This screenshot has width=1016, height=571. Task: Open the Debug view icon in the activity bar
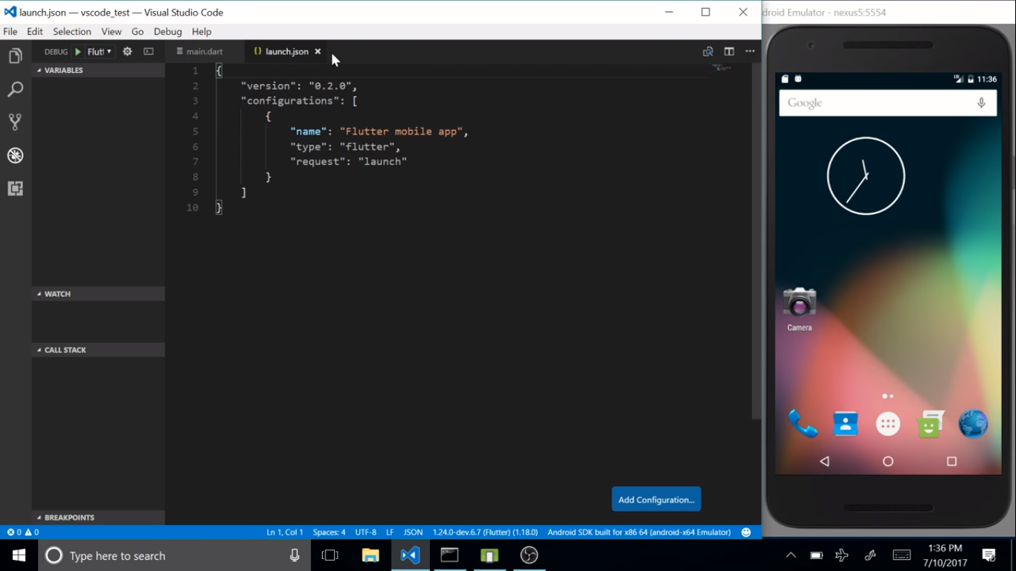[x=15, y=155]
